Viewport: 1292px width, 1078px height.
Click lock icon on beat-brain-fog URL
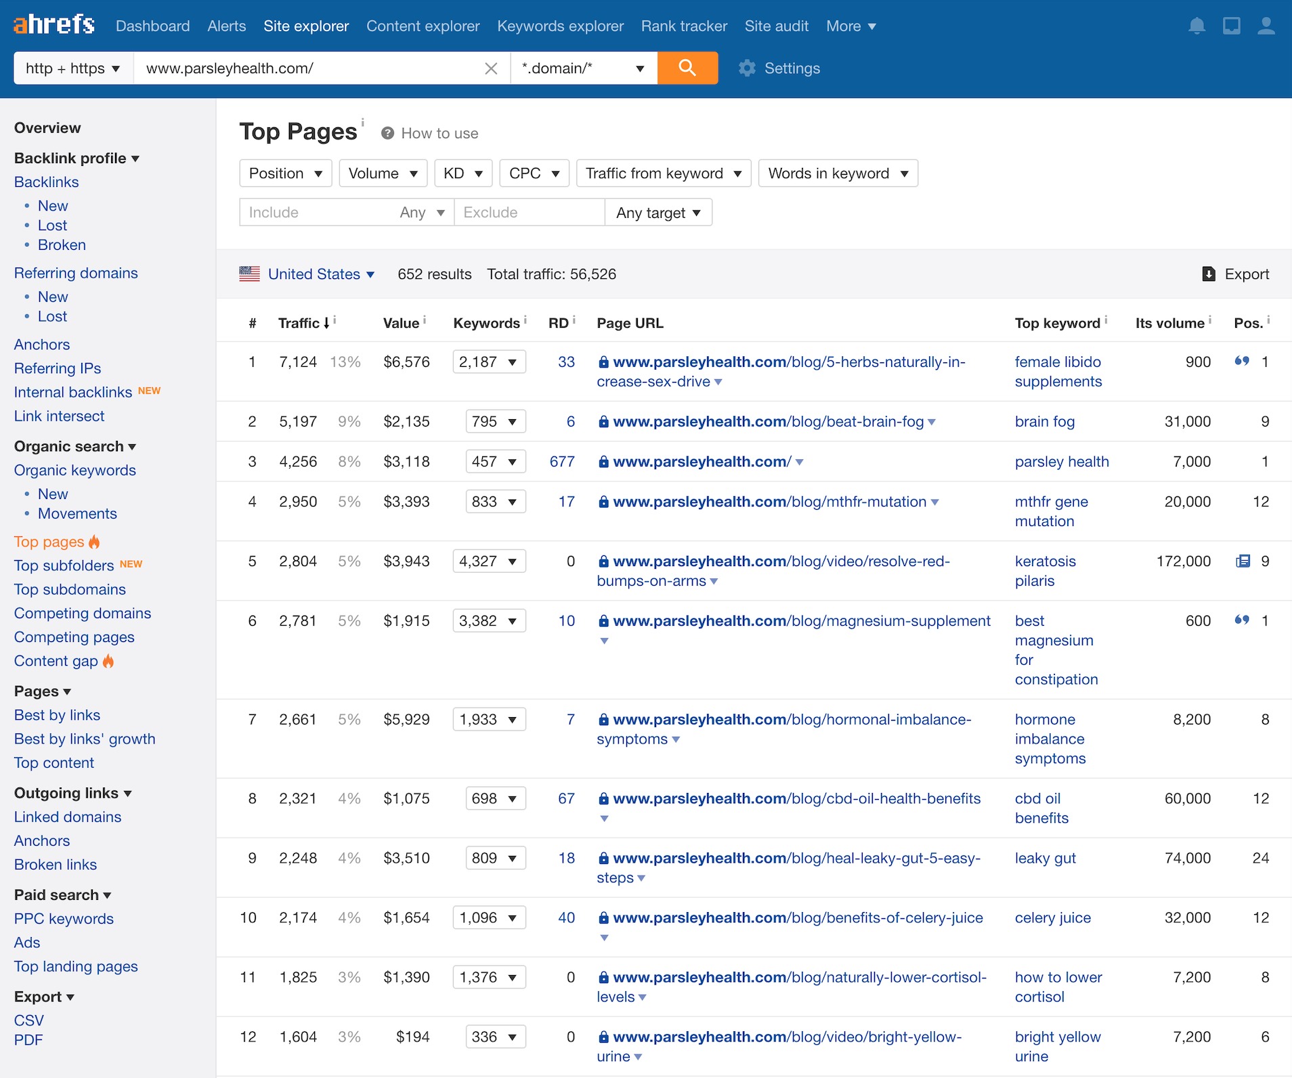[603, 421]
